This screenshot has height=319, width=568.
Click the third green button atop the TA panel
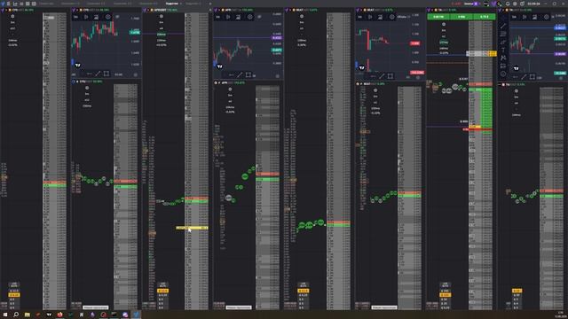(484, 17)
